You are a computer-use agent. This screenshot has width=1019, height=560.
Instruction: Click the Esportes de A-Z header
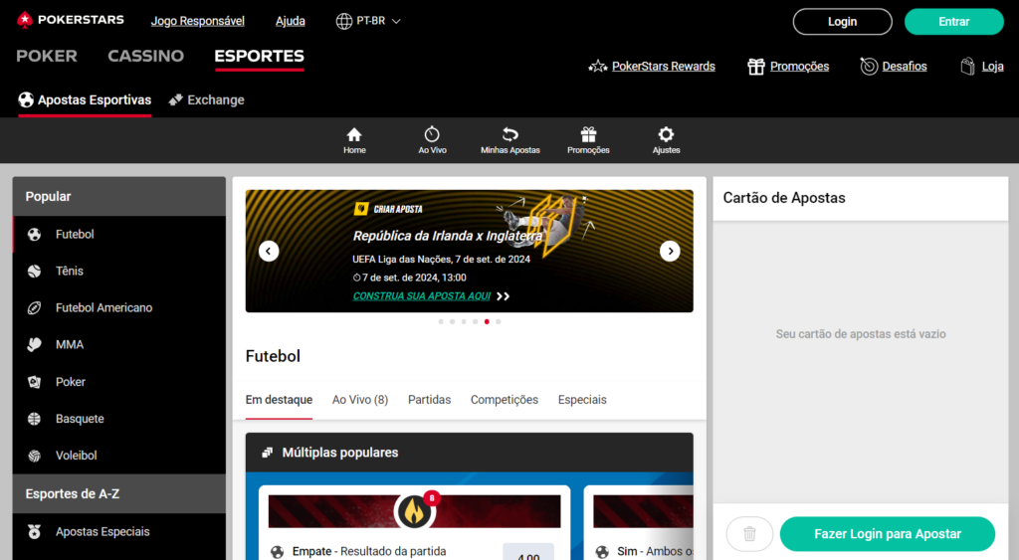[x=119, y=493]
